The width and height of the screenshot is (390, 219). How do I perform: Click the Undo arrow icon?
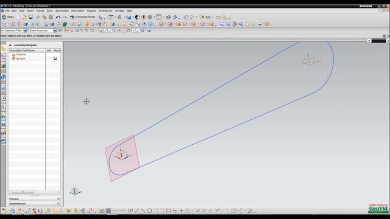click(x=58, y=17)
